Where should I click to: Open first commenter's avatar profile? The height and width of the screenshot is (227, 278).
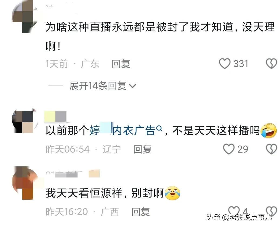(25, 17)
